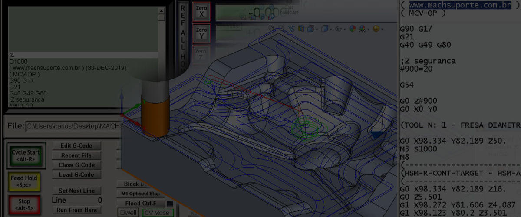This screenshot has height=217, width=521.
Task: Click the green Cycle Start button
Action: point(26,155)
